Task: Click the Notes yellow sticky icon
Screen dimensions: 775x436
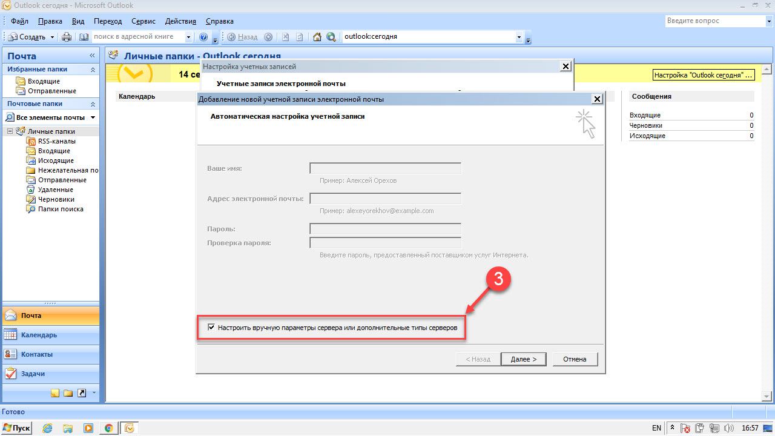Action: [55, 393]
